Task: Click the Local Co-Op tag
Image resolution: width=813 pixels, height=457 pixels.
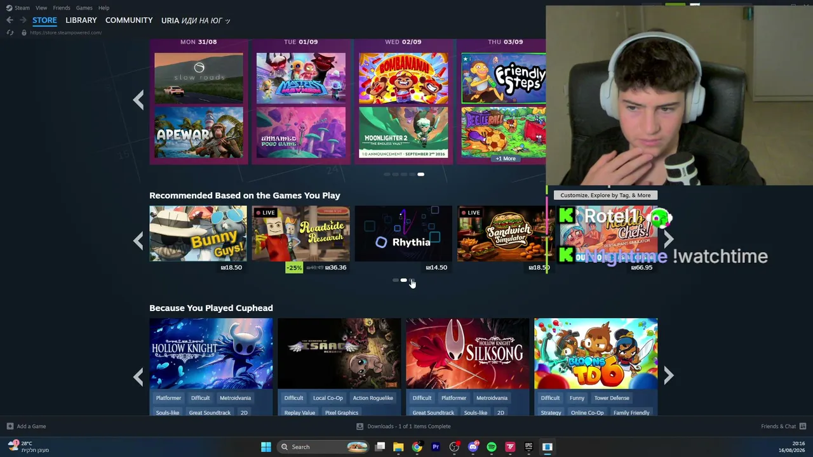Action: tap(328, 398)
